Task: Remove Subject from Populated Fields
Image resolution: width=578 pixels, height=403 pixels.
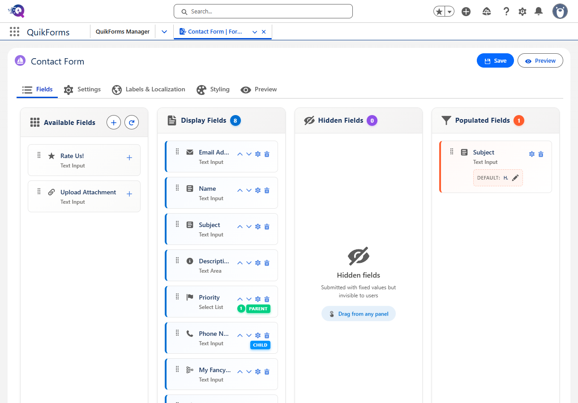Action: tap(541, 154)
